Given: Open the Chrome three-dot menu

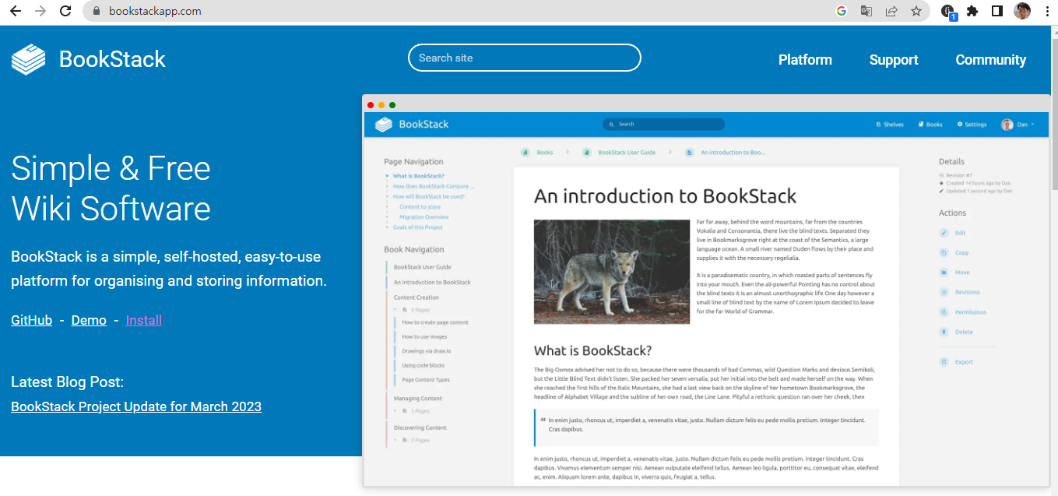Looking at the screenshot, I should 1046,11.
